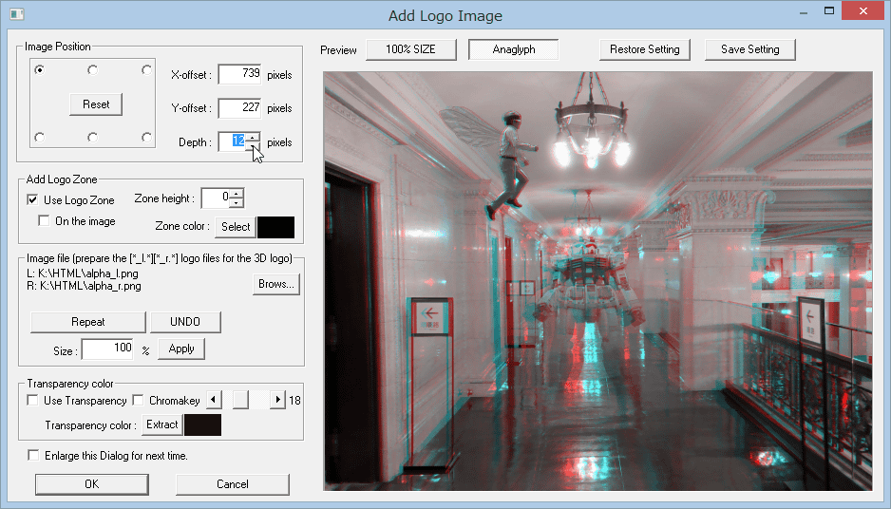
Task: Click the Restore Setting button
Action: pyautogui.click(x=644, y=49)
